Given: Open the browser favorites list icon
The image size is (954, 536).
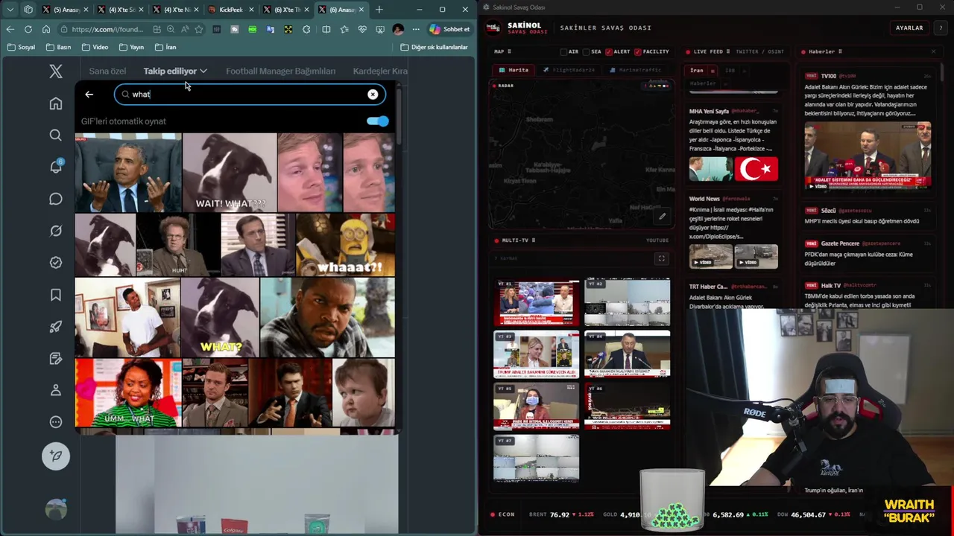Looking at the screenshot, I should (344, 29).
